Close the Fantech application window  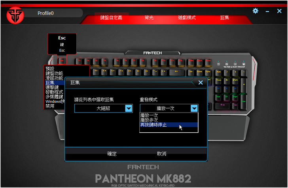pos(279,11)
